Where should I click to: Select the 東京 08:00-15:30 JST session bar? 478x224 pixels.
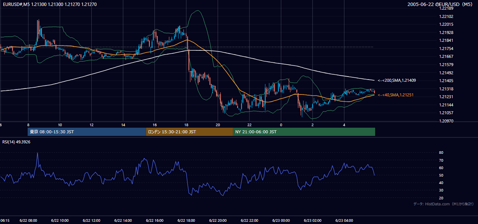tap(87, 132)
